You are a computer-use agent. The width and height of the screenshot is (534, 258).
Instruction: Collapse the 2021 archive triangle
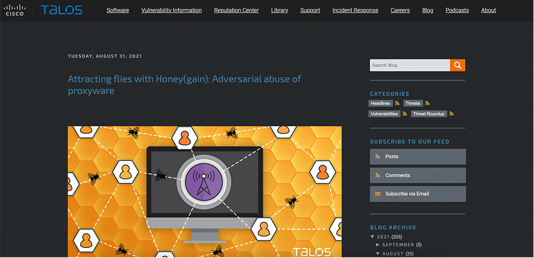[x=372, y=237]
